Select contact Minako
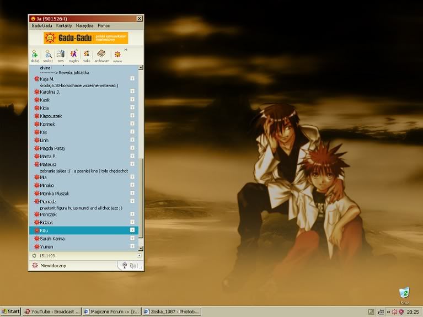This screenshot has width=423, height=317. [x=47, y=185]
